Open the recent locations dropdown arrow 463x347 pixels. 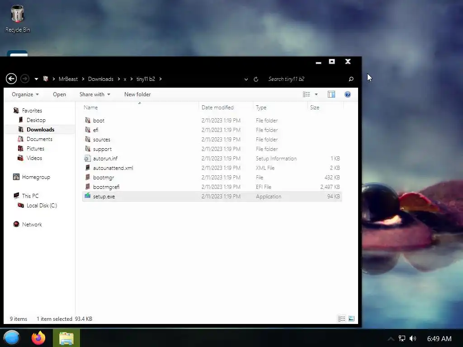[x=36, y=79]
